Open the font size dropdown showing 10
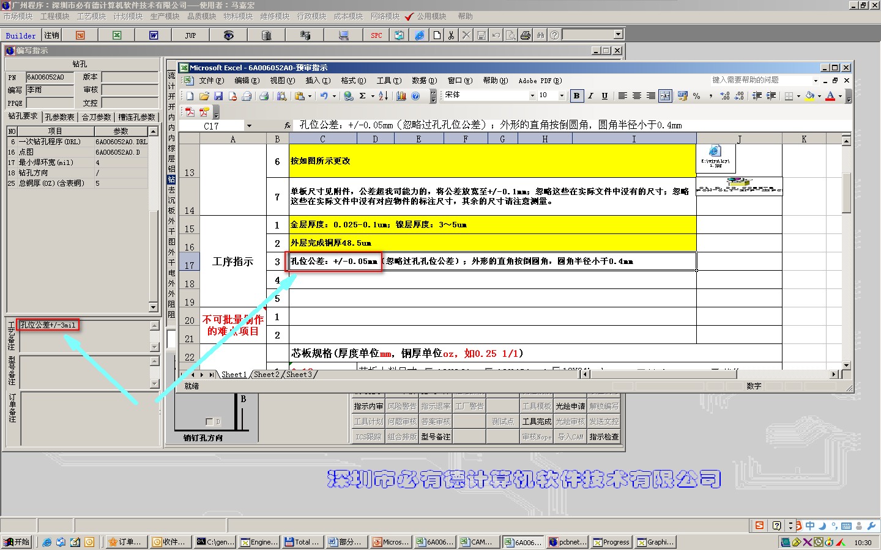Viewport: 881px width, 550px height. [x=562, y=96]
